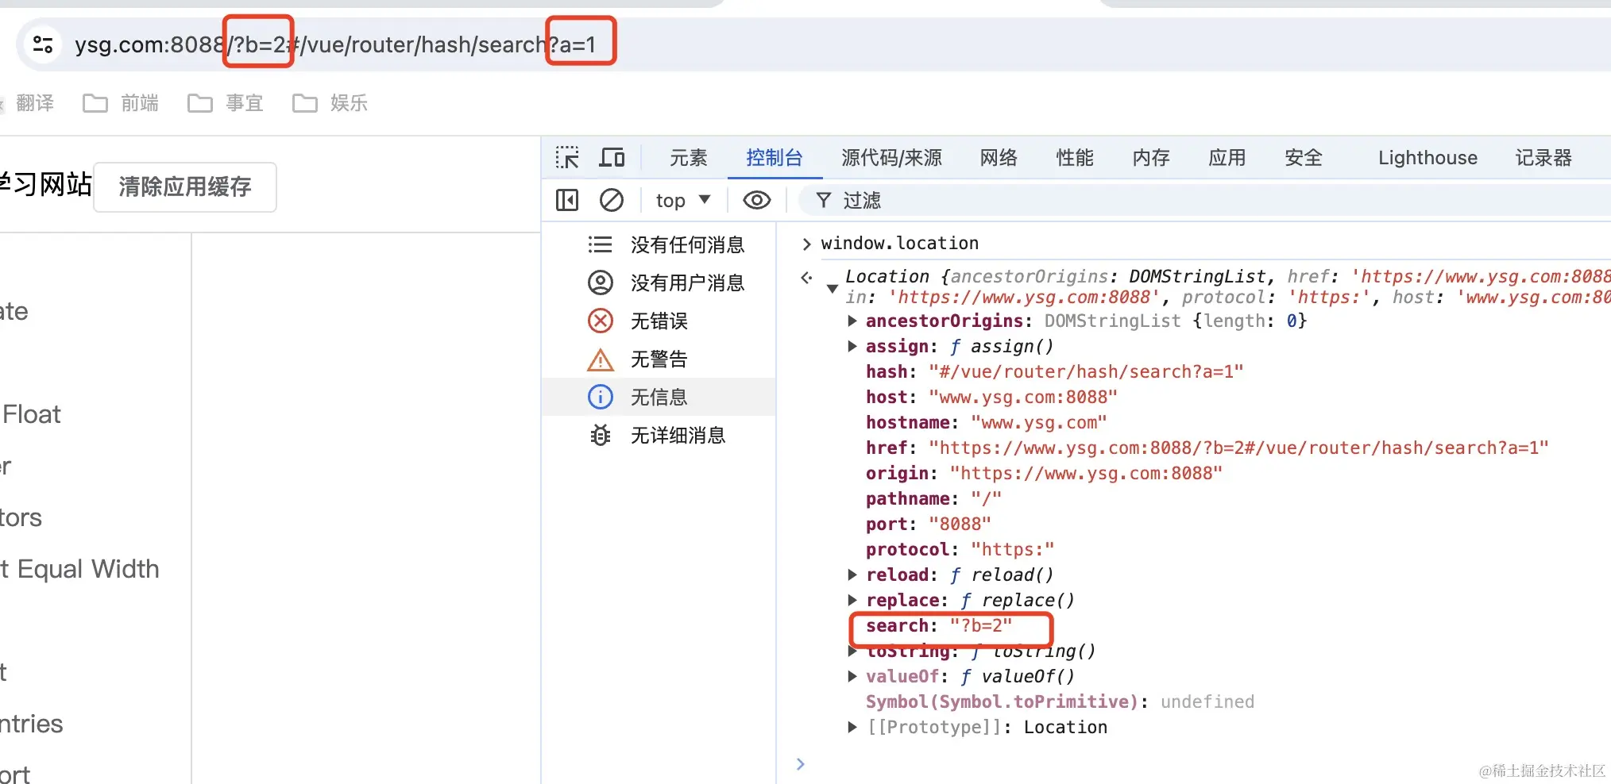Open the 事宜 bookmarks folder
The image size is (1611, 784).
point(226,103)
